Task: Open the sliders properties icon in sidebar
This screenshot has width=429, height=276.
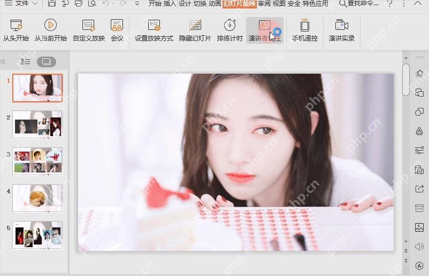Action: pos(419,150)
